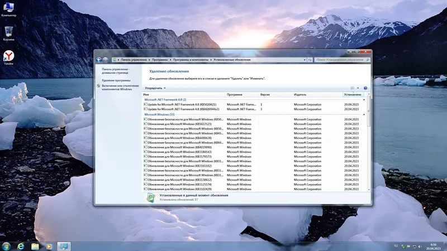The image size is (447, 251).
Task: Expand arrow after Программы и компоненты breadcrumb
Action: pos(211,60)
